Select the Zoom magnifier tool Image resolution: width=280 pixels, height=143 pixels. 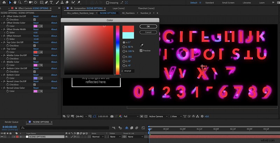point(20,2)
